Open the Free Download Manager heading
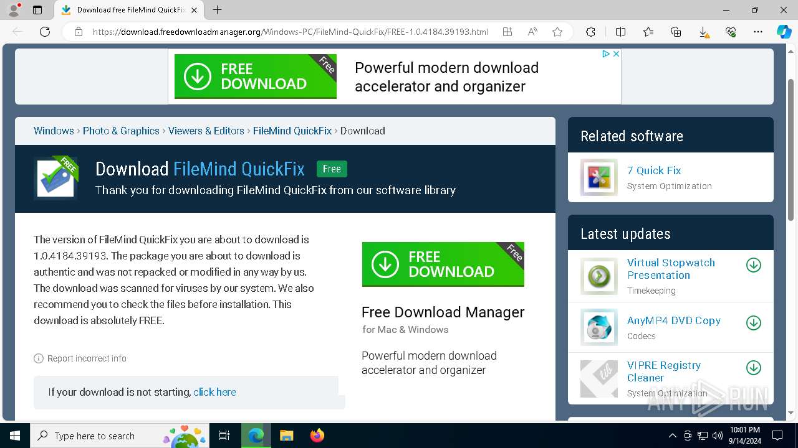The height and width of the screenshot is (448, 798). 443,312
